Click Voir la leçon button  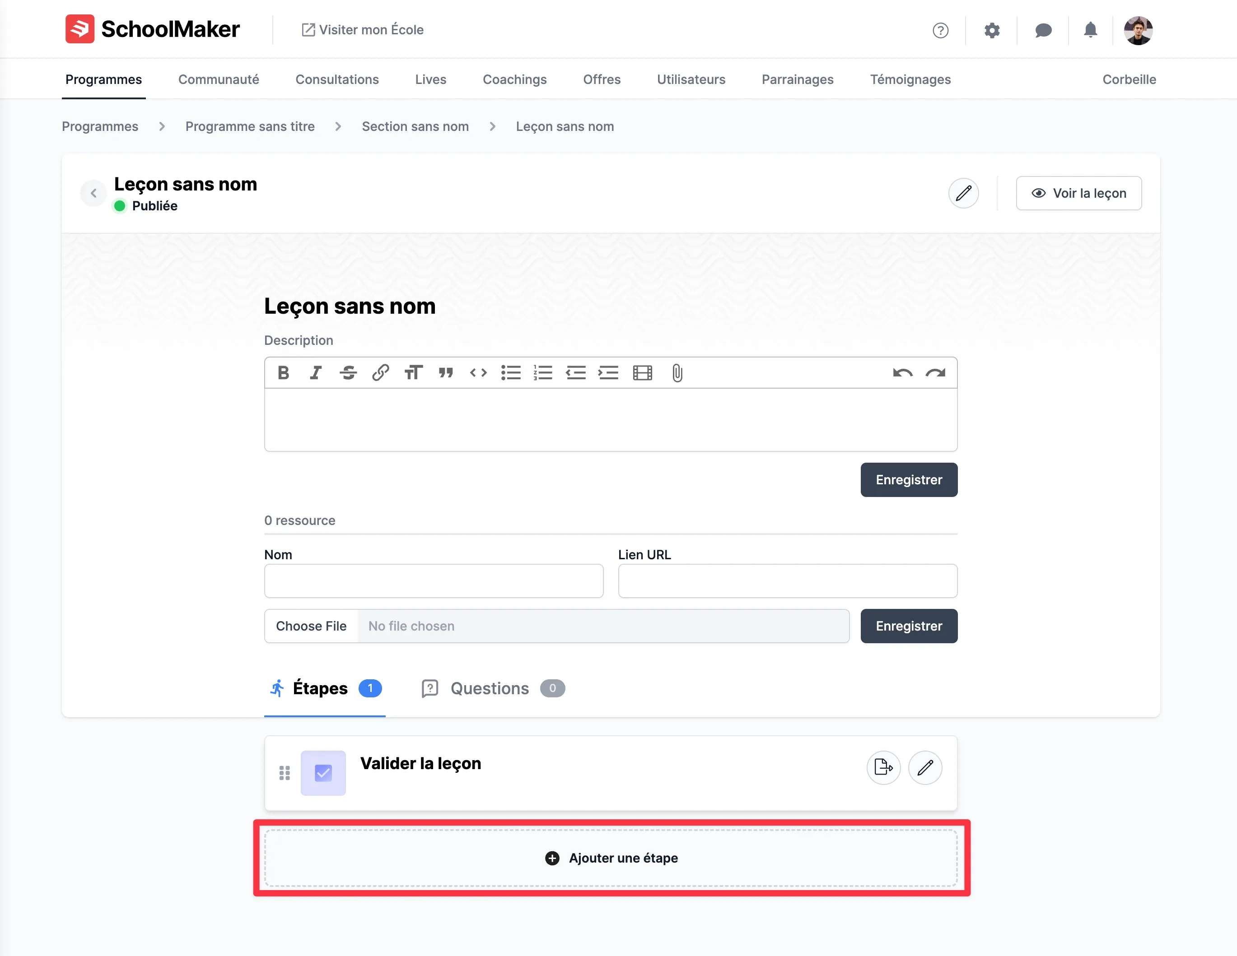1078,193
